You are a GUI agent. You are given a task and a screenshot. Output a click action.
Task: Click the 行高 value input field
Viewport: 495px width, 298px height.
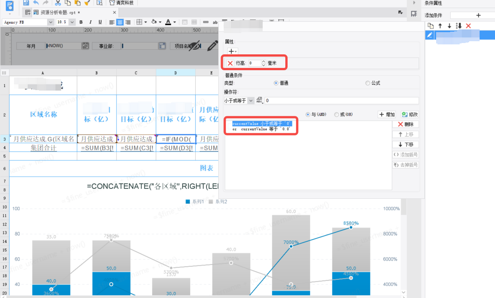(255, 63)
